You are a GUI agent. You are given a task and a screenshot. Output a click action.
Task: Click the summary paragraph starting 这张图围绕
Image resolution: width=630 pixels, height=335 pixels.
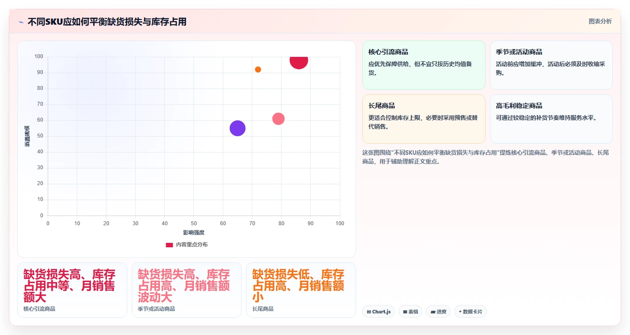[x=486, y=157]
